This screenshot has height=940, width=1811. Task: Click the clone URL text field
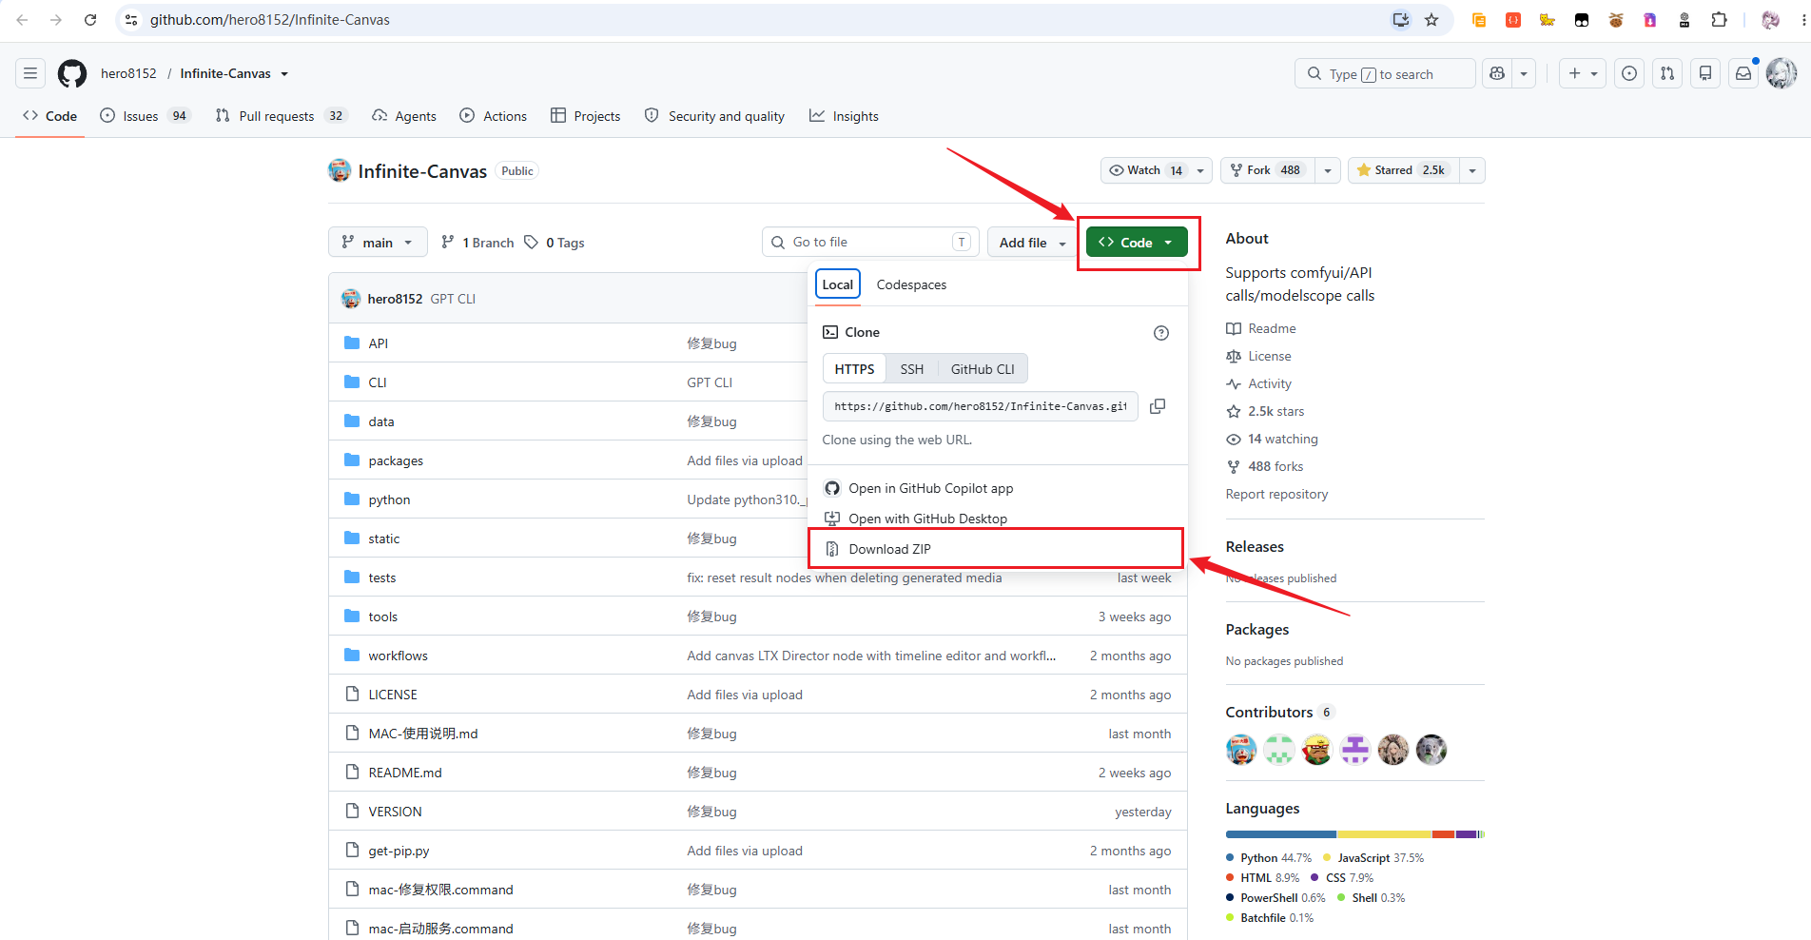(x=981, y=406)
